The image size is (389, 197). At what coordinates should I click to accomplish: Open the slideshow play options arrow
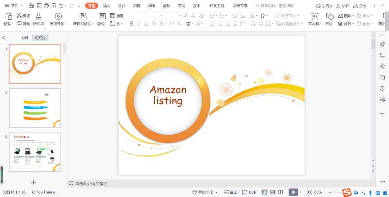tap(301, 192)
